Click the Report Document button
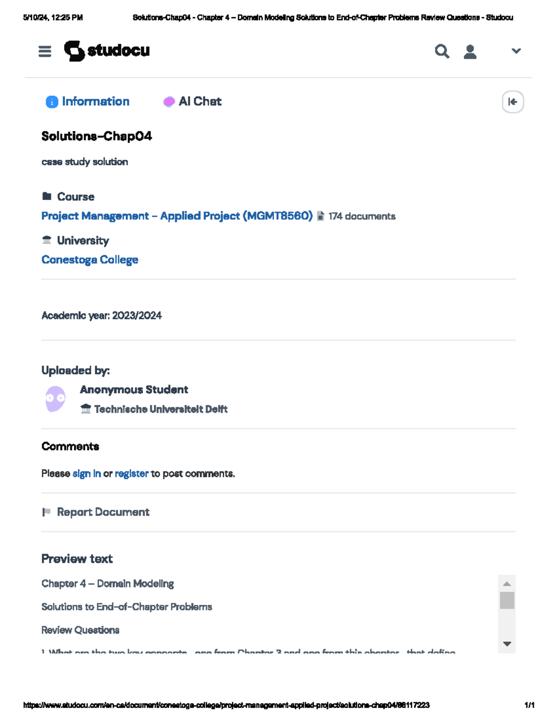 (x=103, y=512)
